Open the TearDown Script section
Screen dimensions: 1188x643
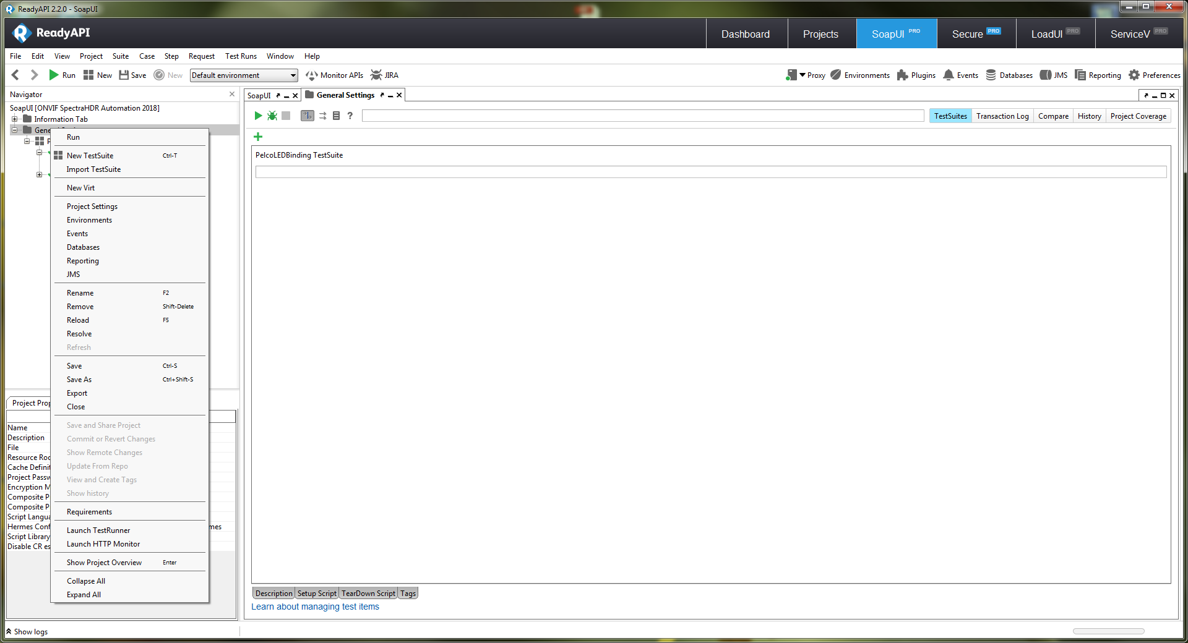(x=368, y=594)
